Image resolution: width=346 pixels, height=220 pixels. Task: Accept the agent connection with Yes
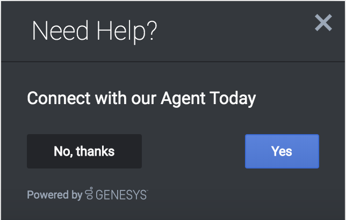282,151
